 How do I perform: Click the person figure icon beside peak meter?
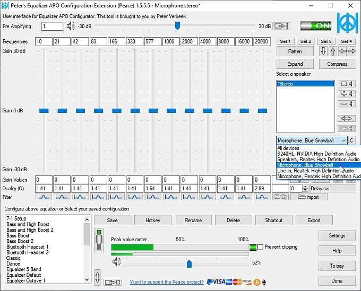pos(99,241)
